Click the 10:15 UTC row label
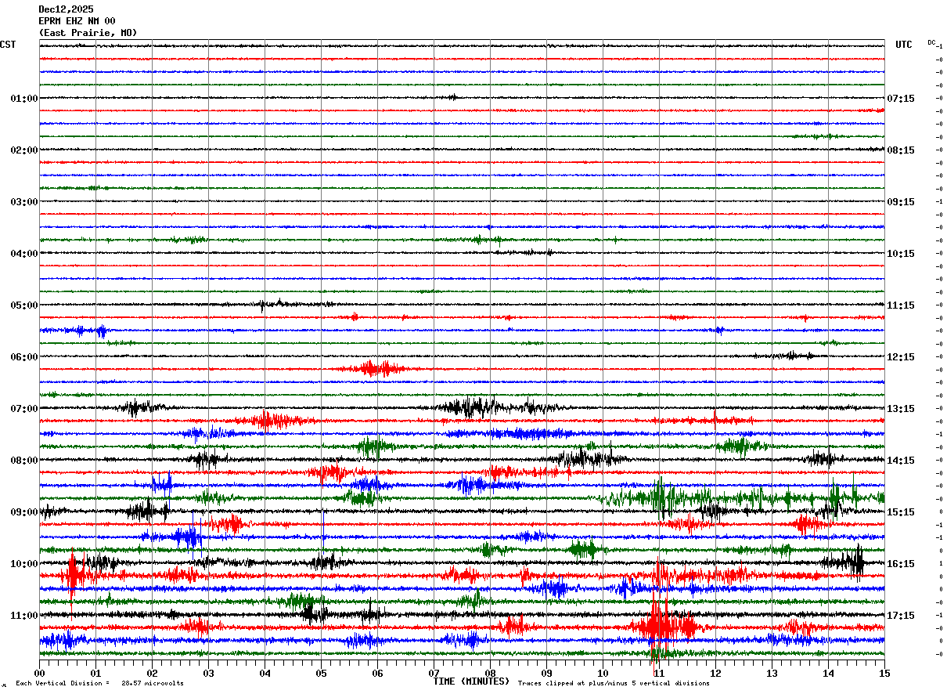Viewport: 947px width, 694px height. pos(901,254)
